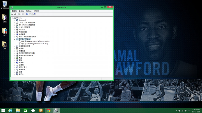Open Internet Explorer from the taskbar

tap(10, 110)
